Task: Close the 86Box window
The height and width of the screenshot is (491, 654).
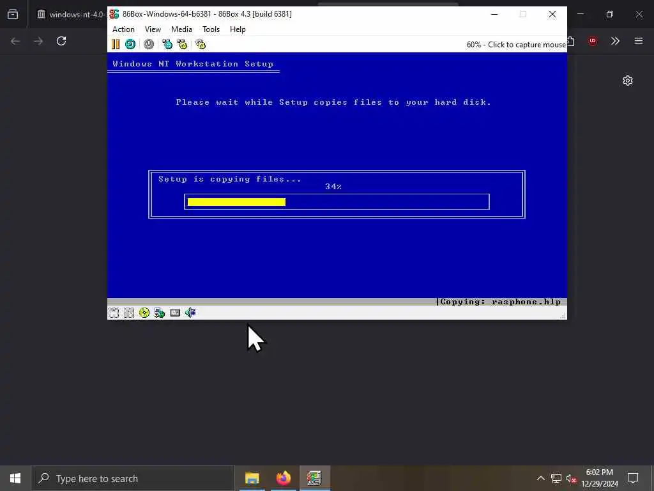Action: point(552,14)
